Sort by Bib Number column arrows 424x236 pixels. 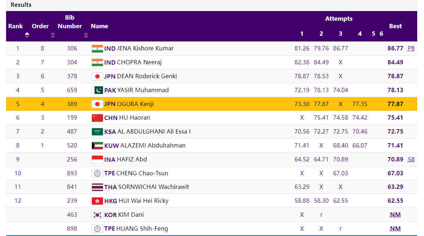point(86,35)
